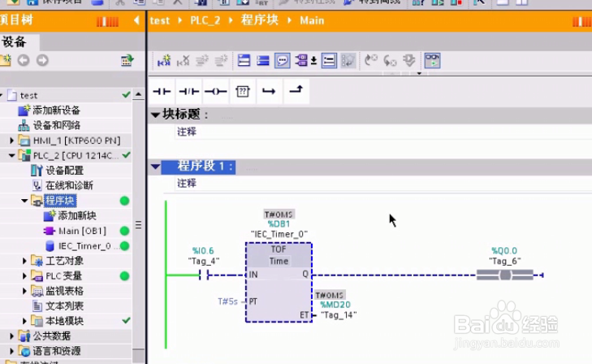Click the %MD20 Tag_14 ET operand
The image size is (592, 364).
(x=338, y=310)
